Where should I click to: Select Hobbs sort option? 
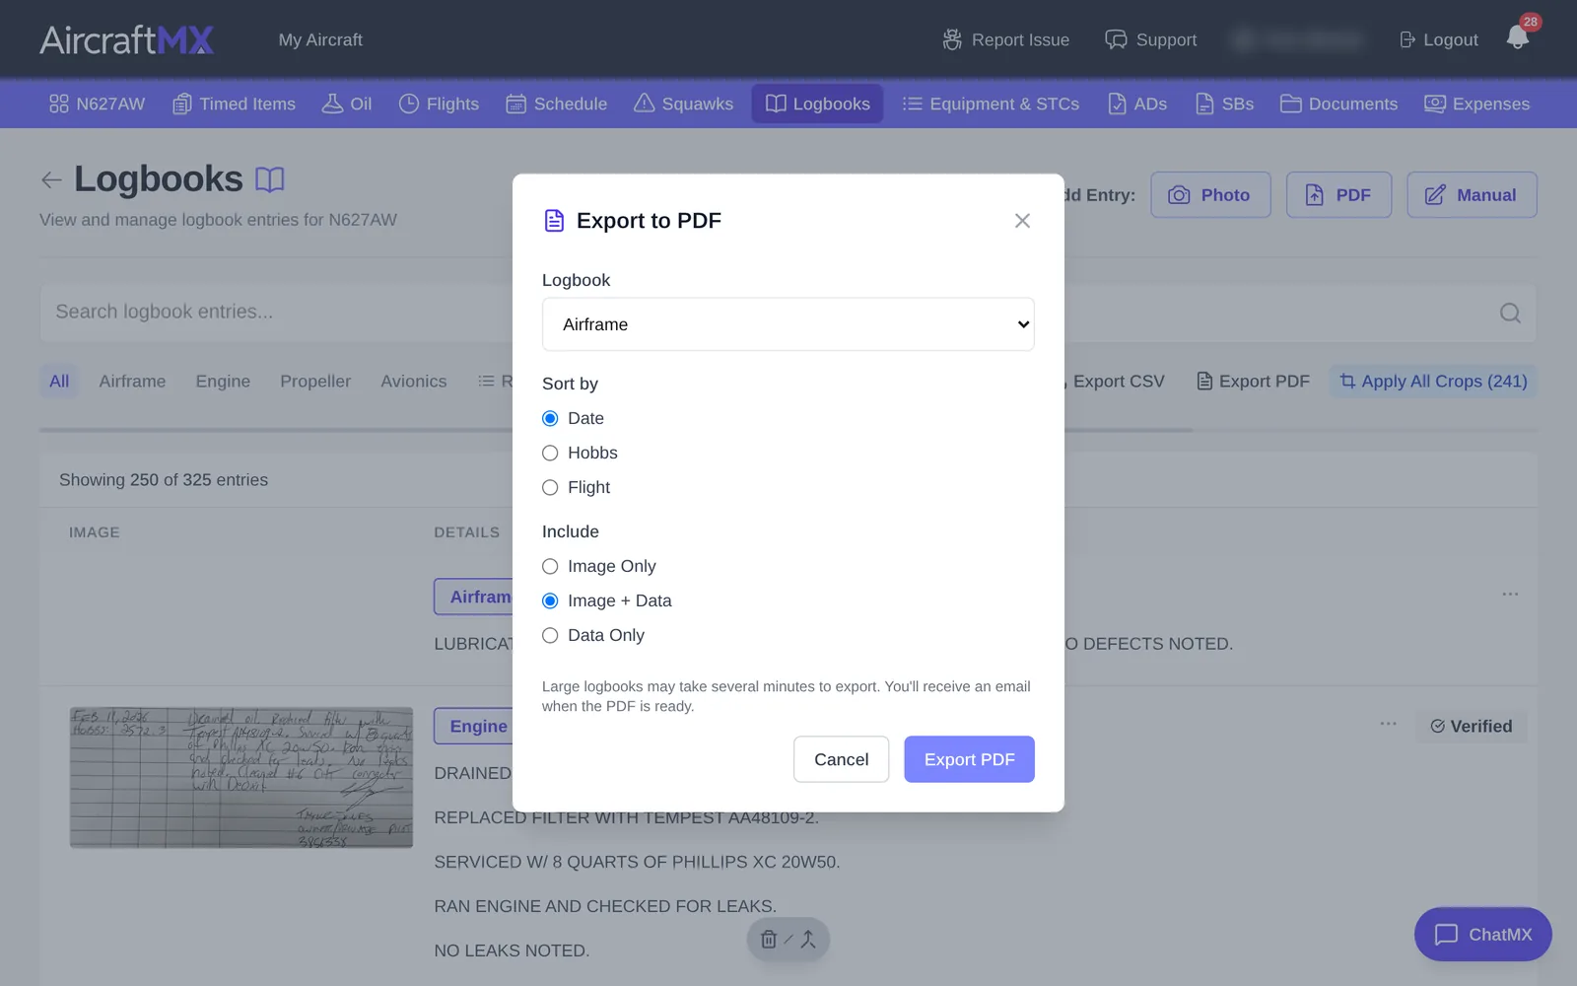[x=550, y=453]
